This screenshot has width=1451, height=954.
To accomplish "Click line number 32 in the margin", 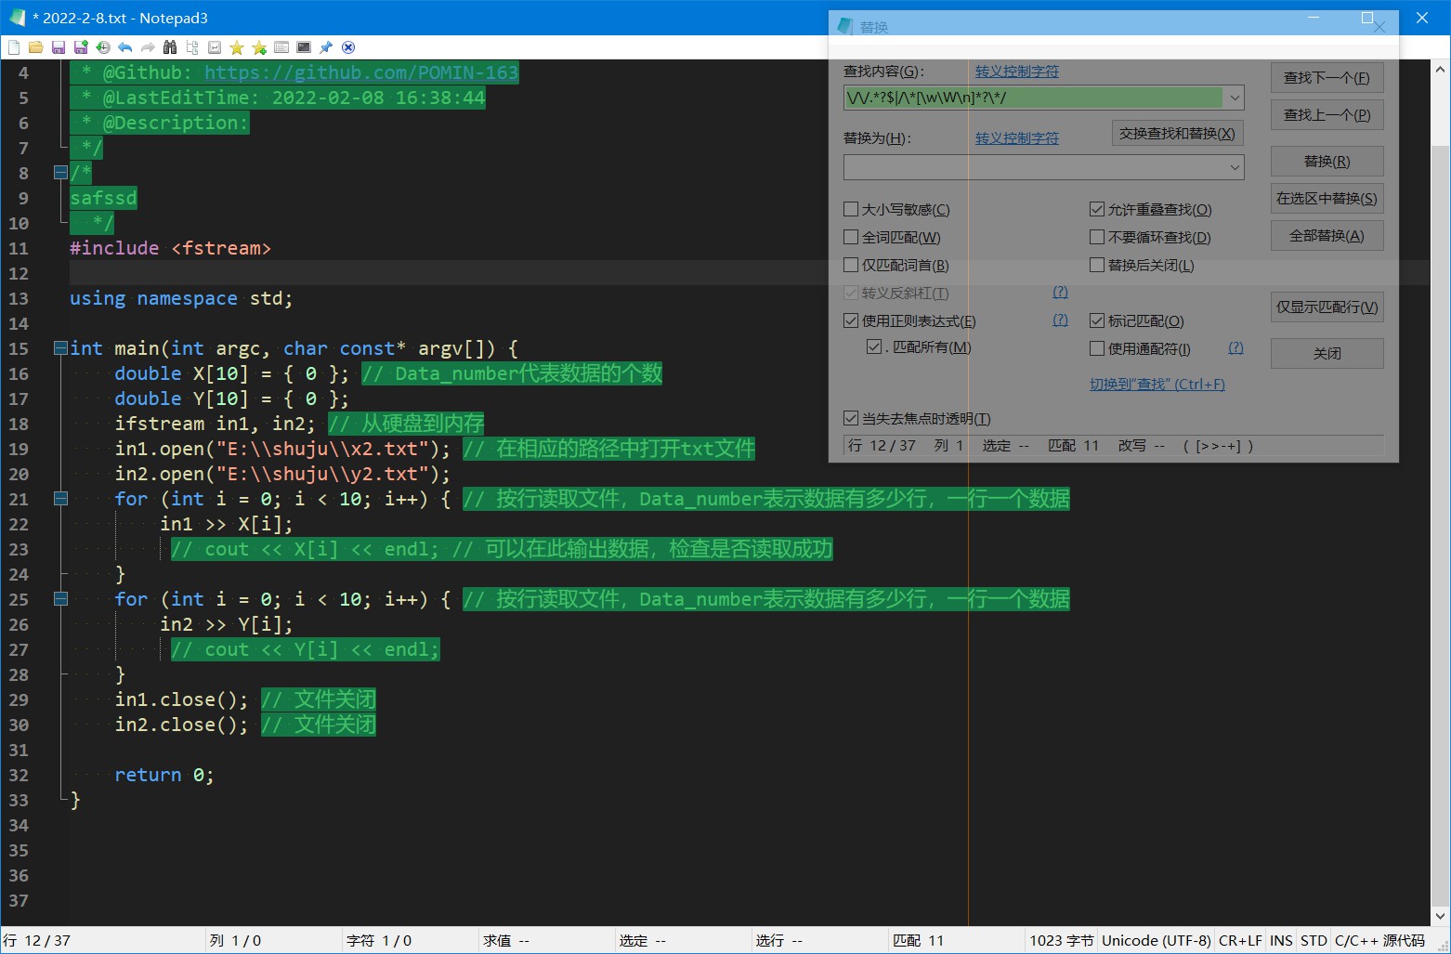I will [x=19, y=775].
